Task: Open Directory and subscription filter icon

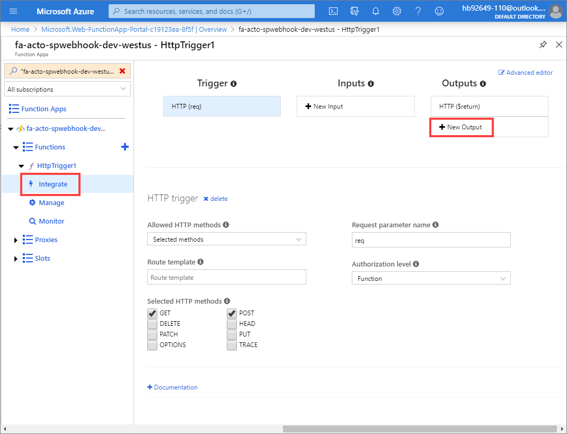Action: click(355, 11)
